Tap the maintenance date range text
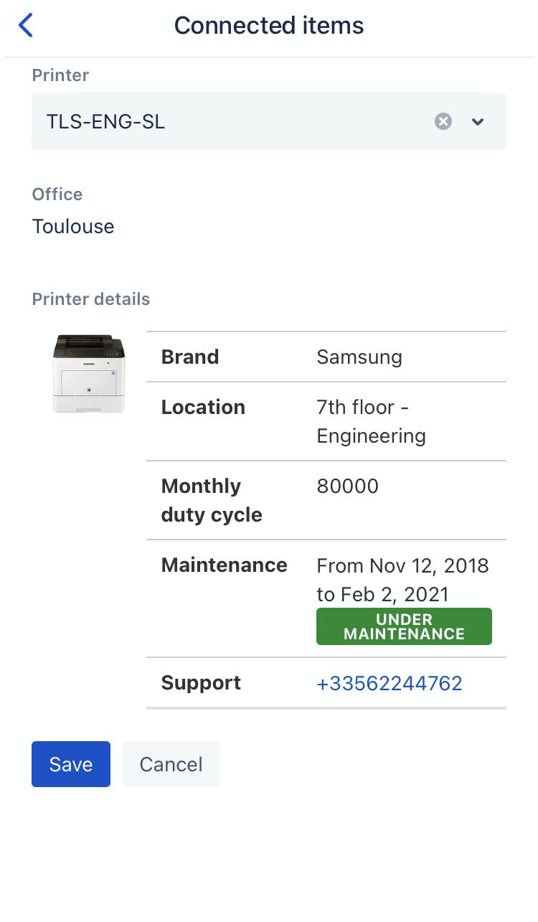 402,580
